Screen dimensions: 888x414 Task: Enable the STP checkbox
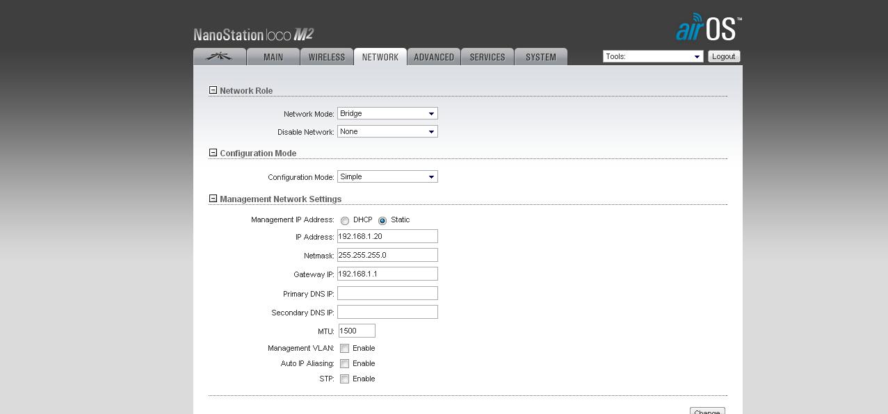coord(345,379)
